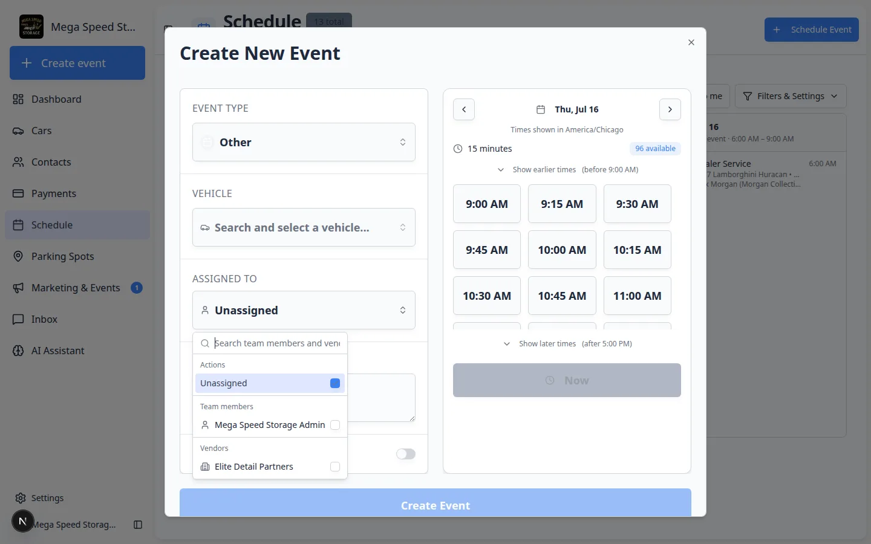
Task: Click the 13 total badge beside Schedule
Action: (x=329, y=21)
